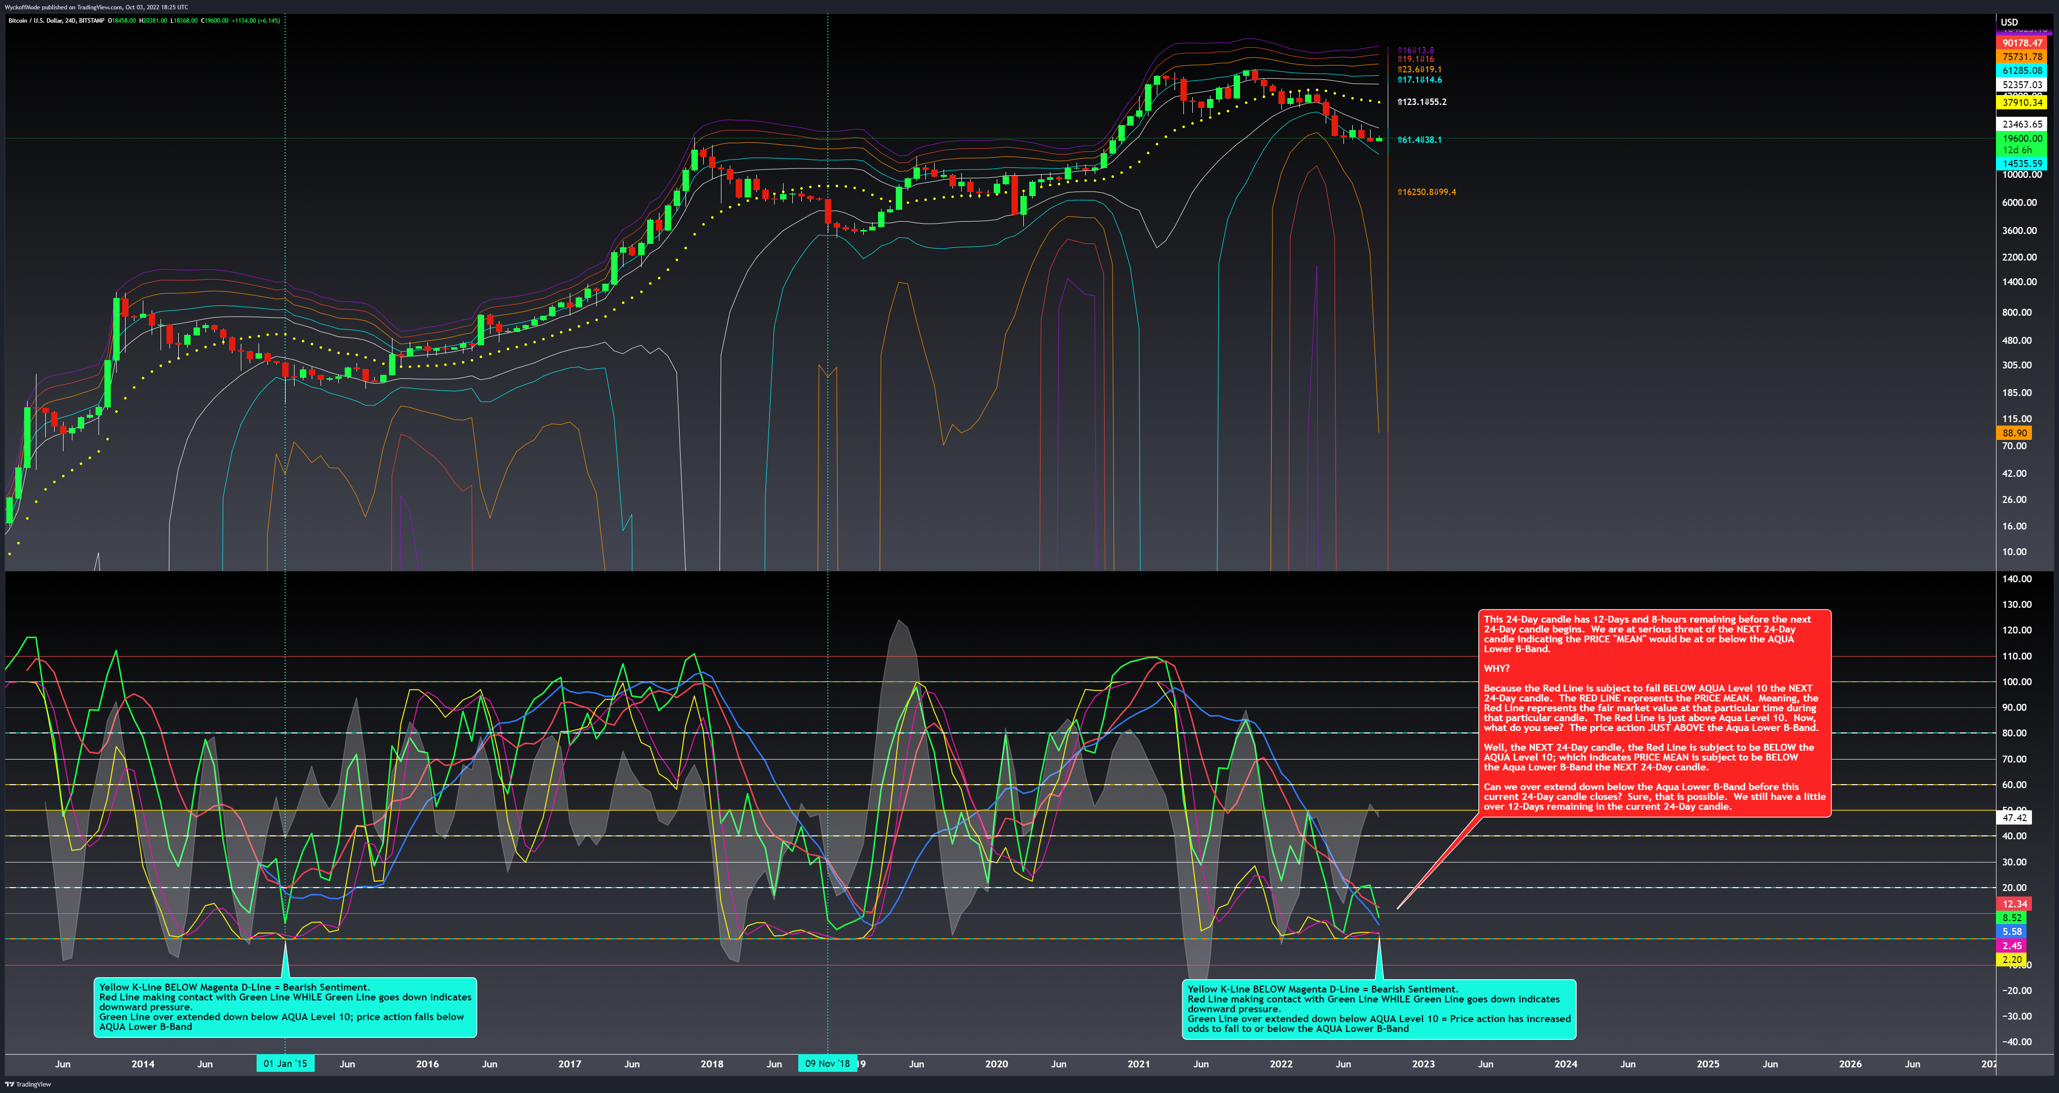The height and width of the screenshot is (1093, 2059).
Task: Click the red ⇧19.1⇩16 band label
Action: [1415, 59]
